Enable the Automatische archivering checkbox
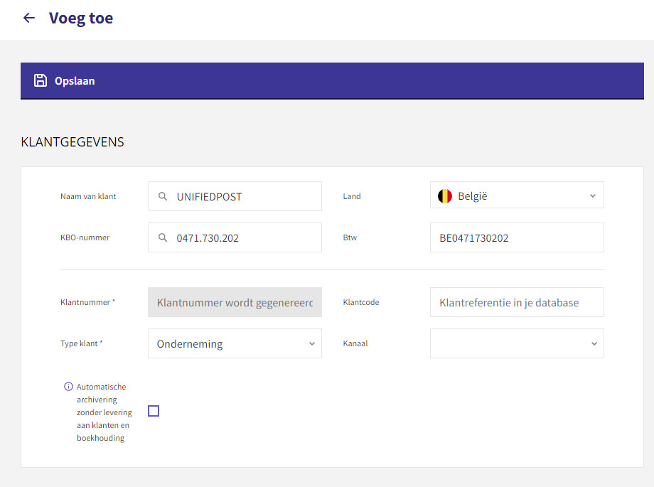 (x=154, y=411)
